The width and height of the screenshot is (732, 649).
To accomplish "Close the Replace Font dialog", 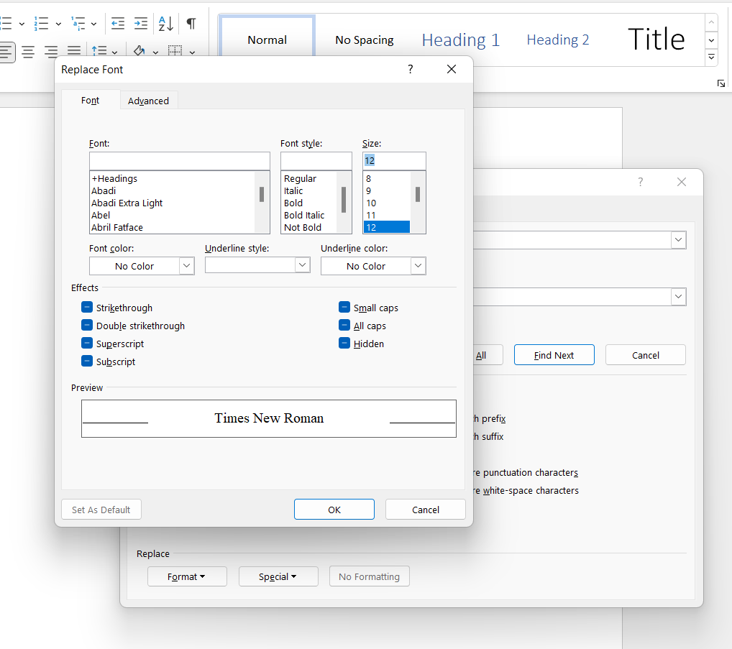I will (452, 69).
